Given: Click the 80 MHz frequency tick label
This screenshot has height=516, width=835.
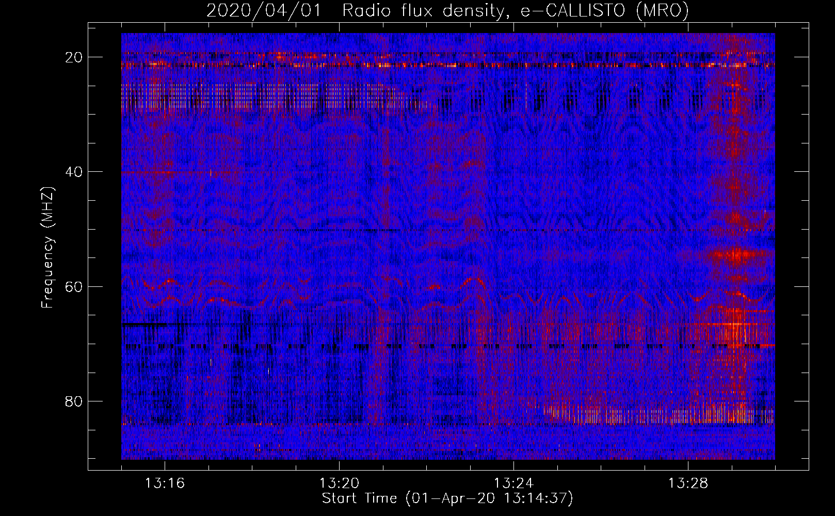Looking at the screenshot, I should click(74, 401).
